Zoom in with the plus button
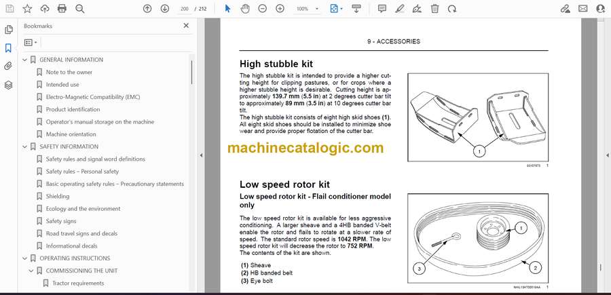This screenshot has width=611, height=295. coord(280,9)
